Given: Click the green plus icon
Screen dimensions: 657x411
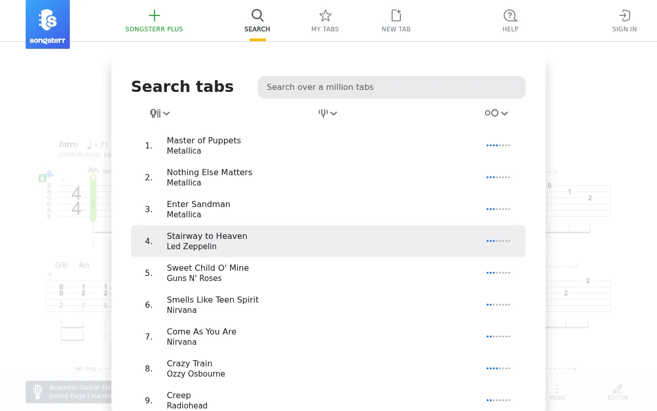Looking at the screenshot, I should (154, 15).
